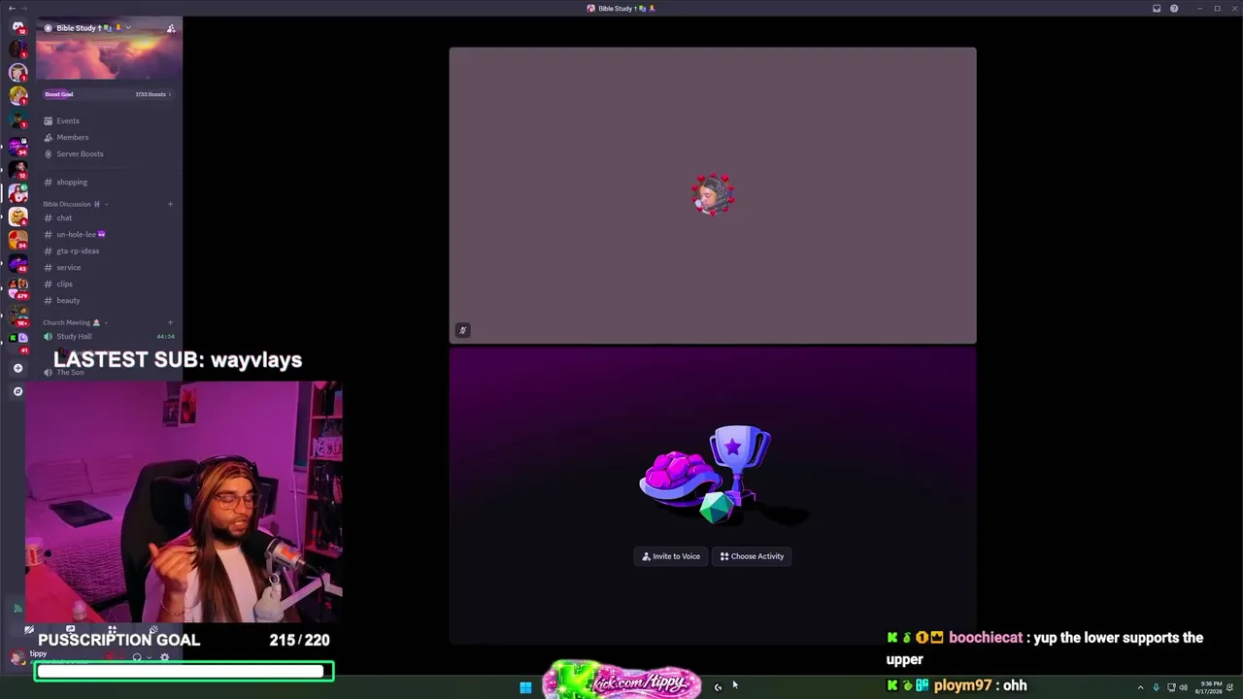Click the invite people icon beside Bible Study
1243x699 pixels.
171,28
